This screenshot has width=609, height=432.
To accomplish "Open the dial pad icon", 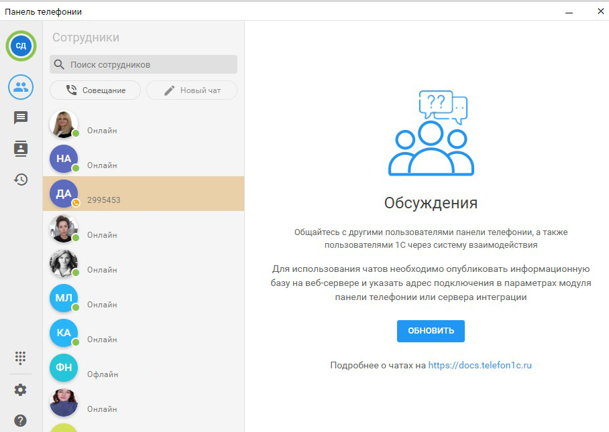I will (x=21, y=358).
